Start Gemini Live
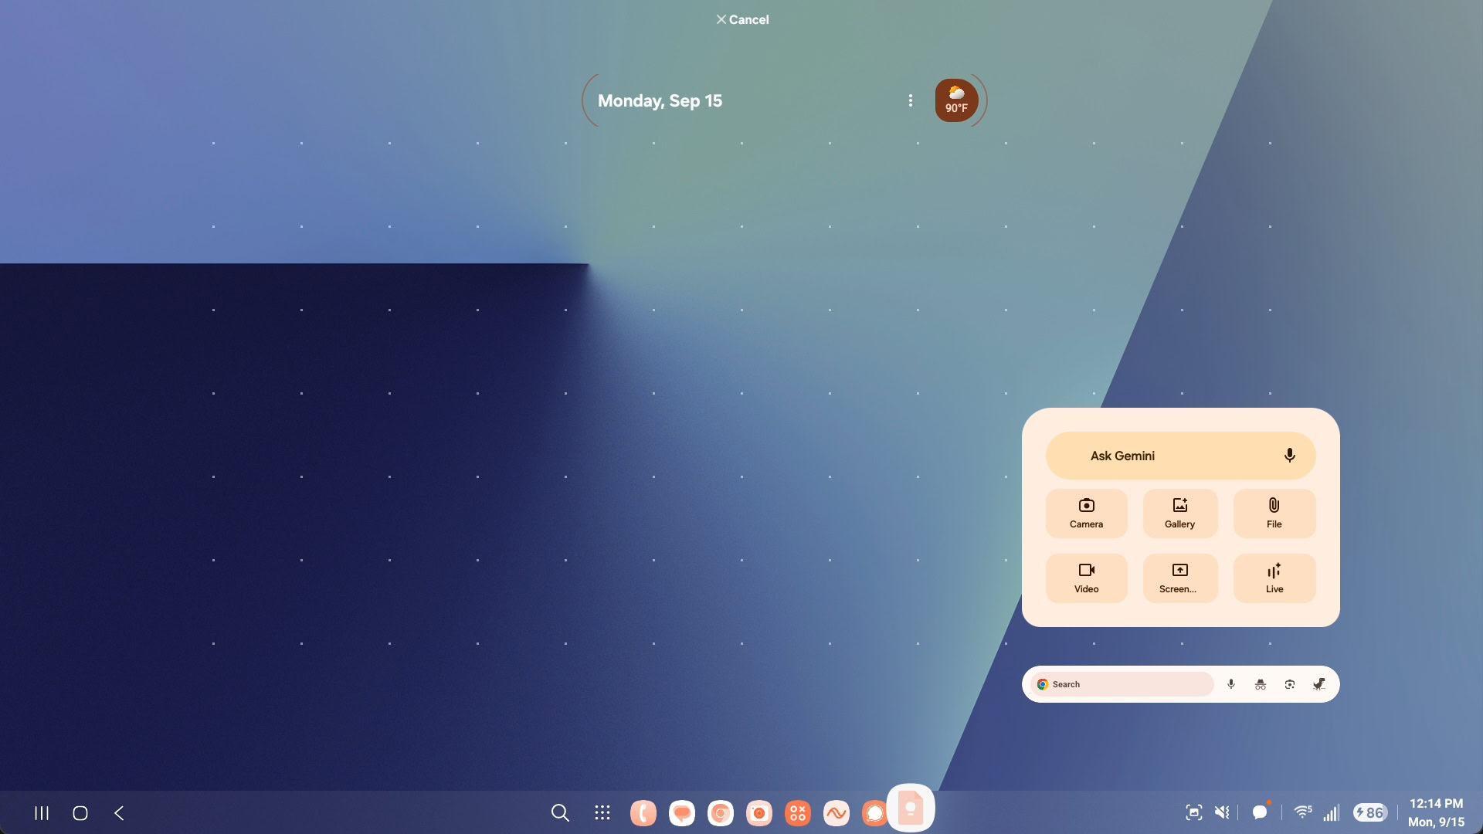Viewport: 1483px width, 834px height. [x=1274, y=578]
